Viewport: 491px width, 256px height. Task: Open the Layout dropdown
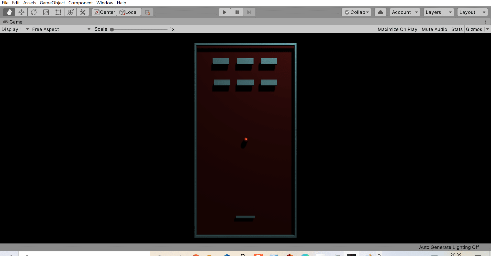pos(473,12)
